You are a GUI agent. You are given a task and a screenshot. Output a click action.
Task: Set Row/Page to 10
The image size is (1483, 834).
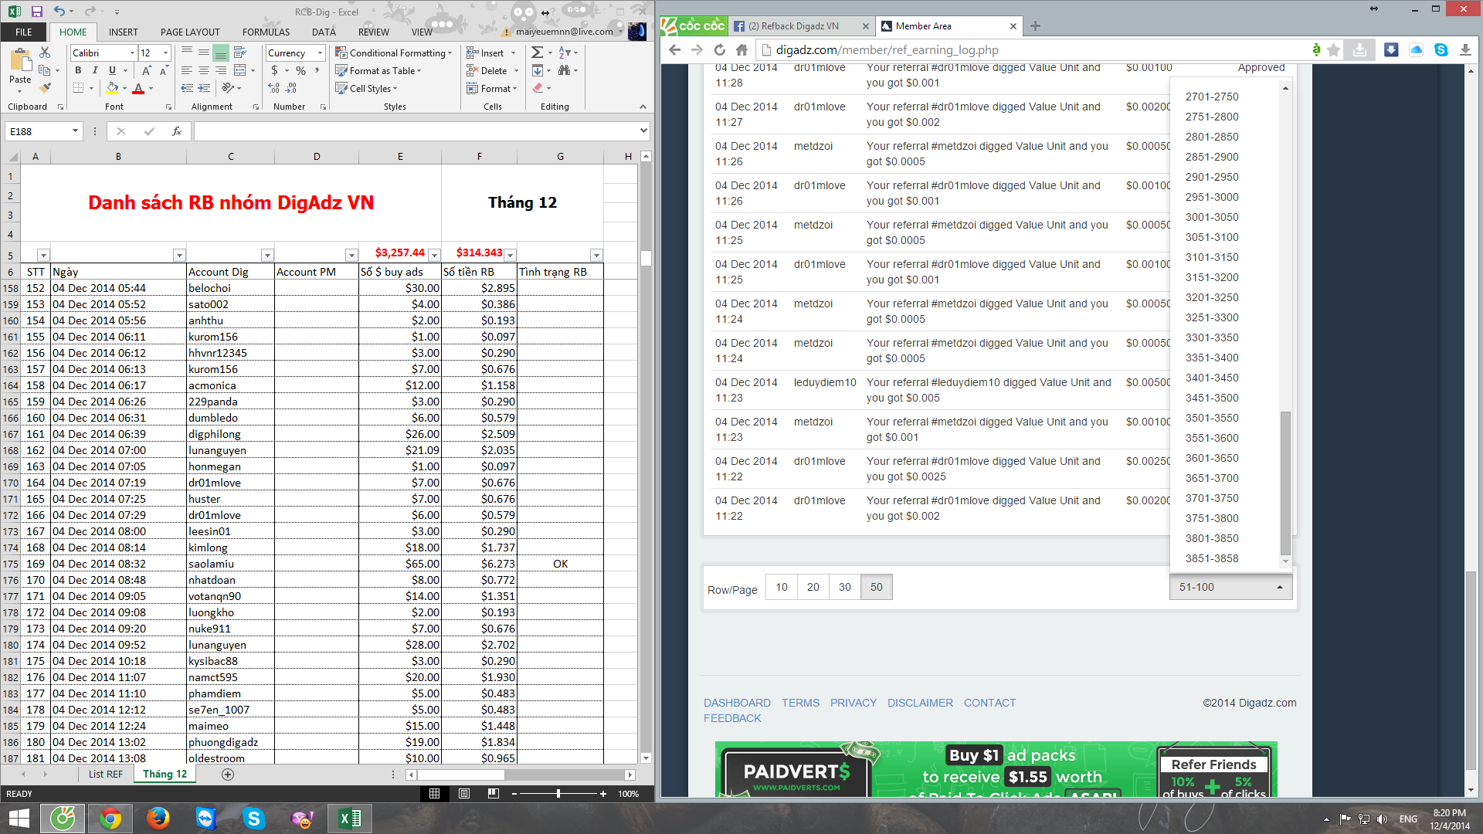[782, 587]
